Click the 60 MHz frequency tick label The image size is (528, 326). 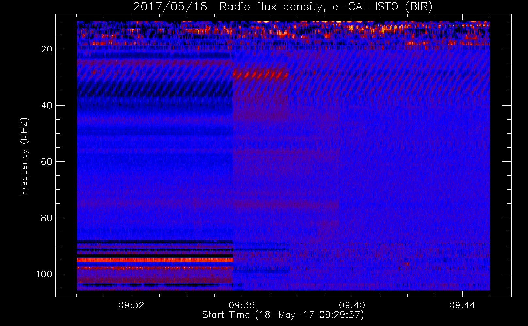[x=47, y=162]
